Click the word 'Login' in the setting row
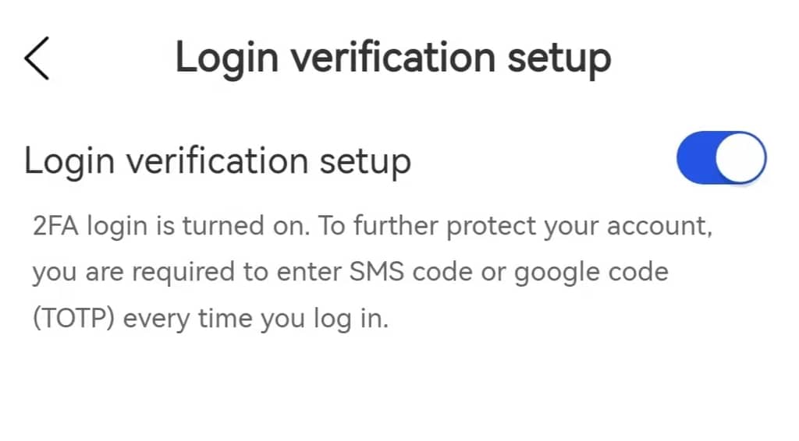 68,161
